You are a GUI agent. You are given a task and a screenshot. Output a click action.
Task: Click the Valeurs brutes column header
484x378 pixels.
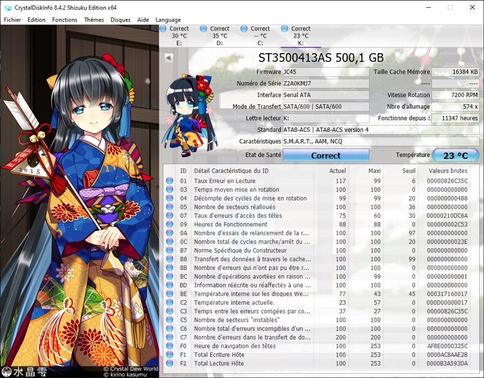click(x=447, y=171)
